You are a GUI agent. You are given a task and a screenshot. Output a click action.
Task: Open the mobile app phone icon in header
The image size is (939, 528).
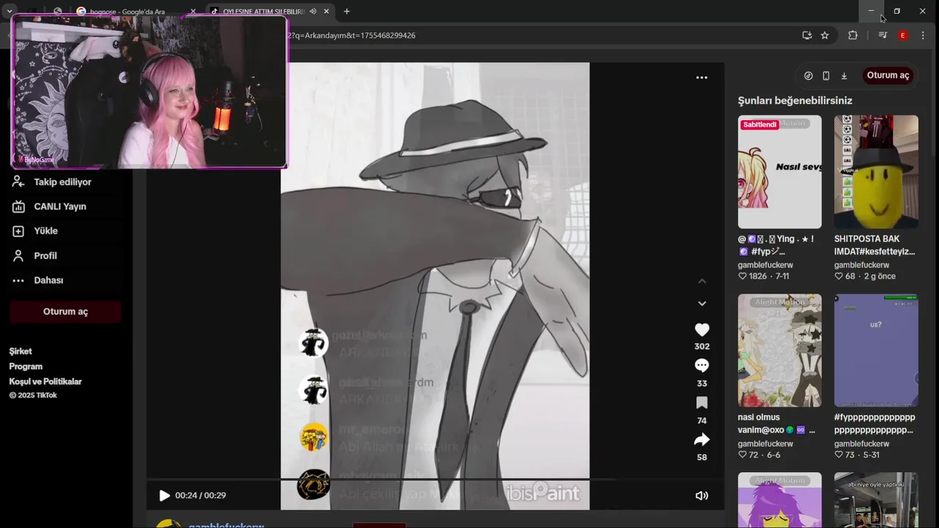pyautogui.click(x=826, y=76)
